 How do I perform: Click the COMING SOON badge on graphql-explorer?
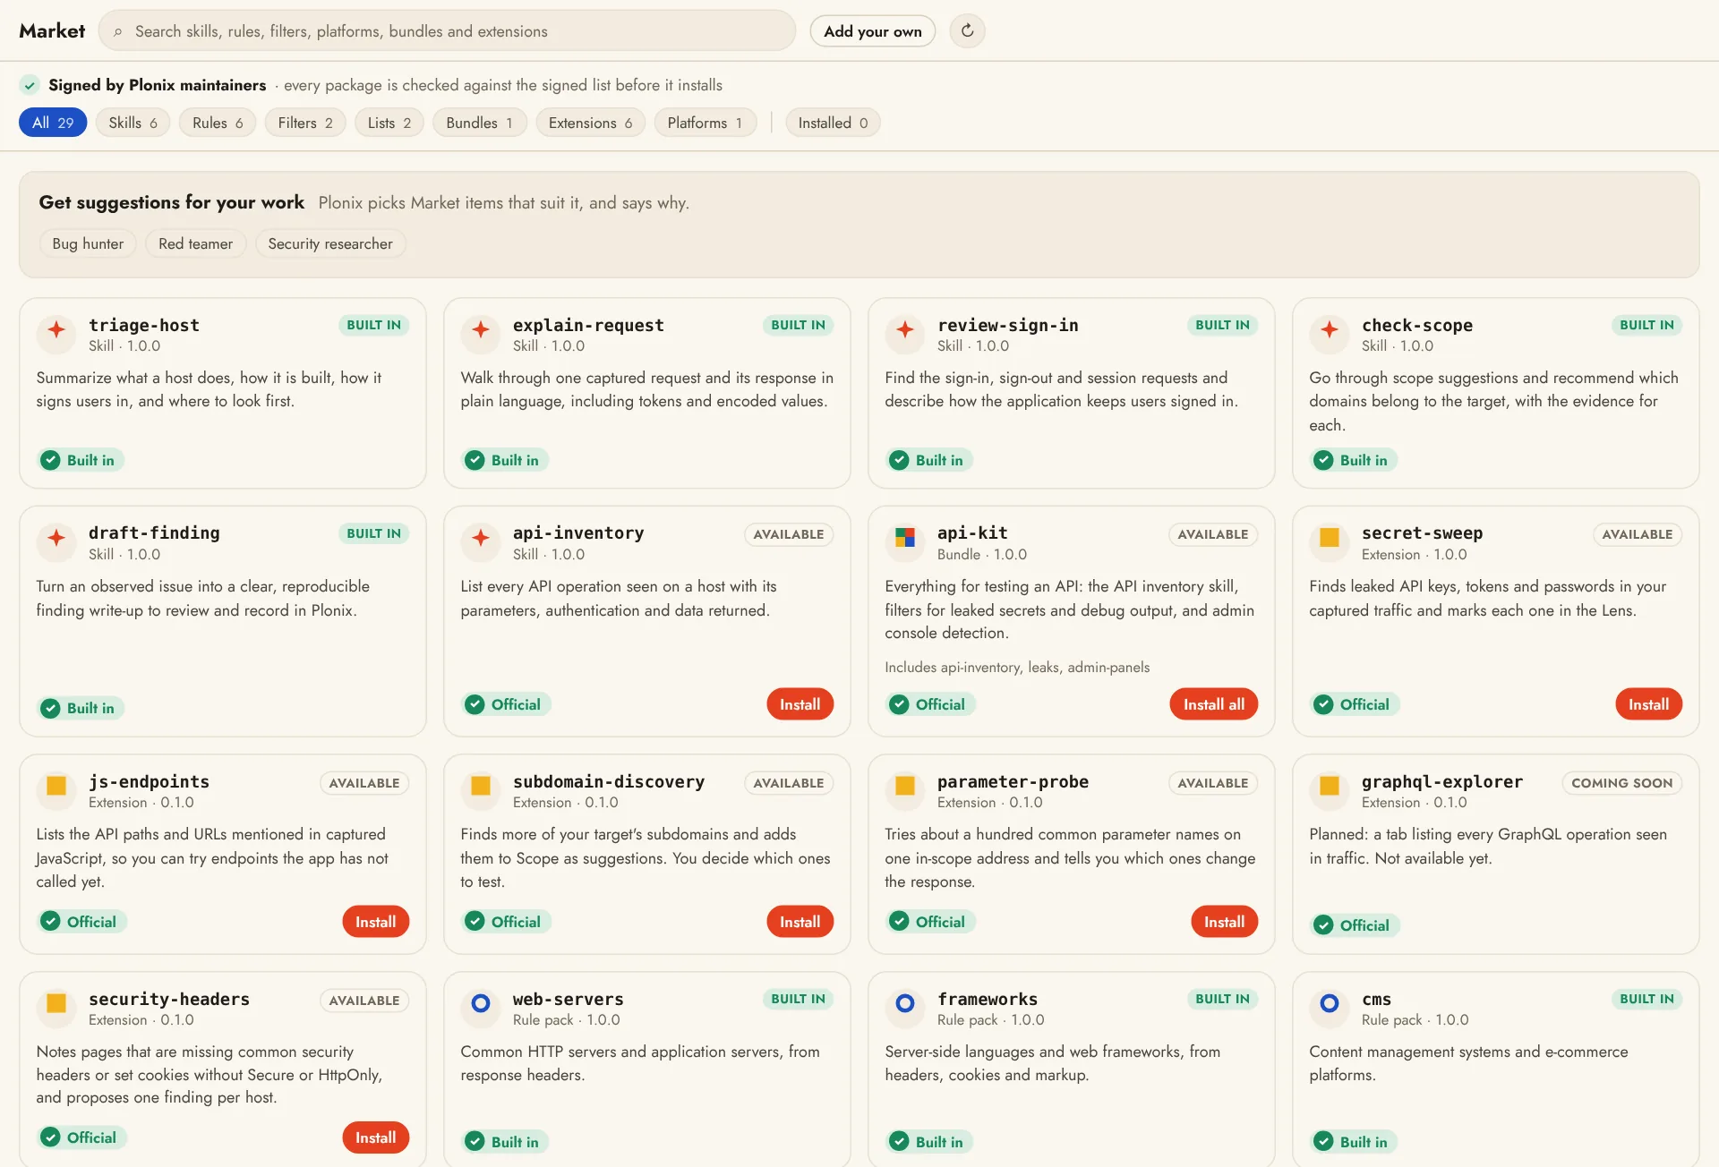(x=1621, y=783)
